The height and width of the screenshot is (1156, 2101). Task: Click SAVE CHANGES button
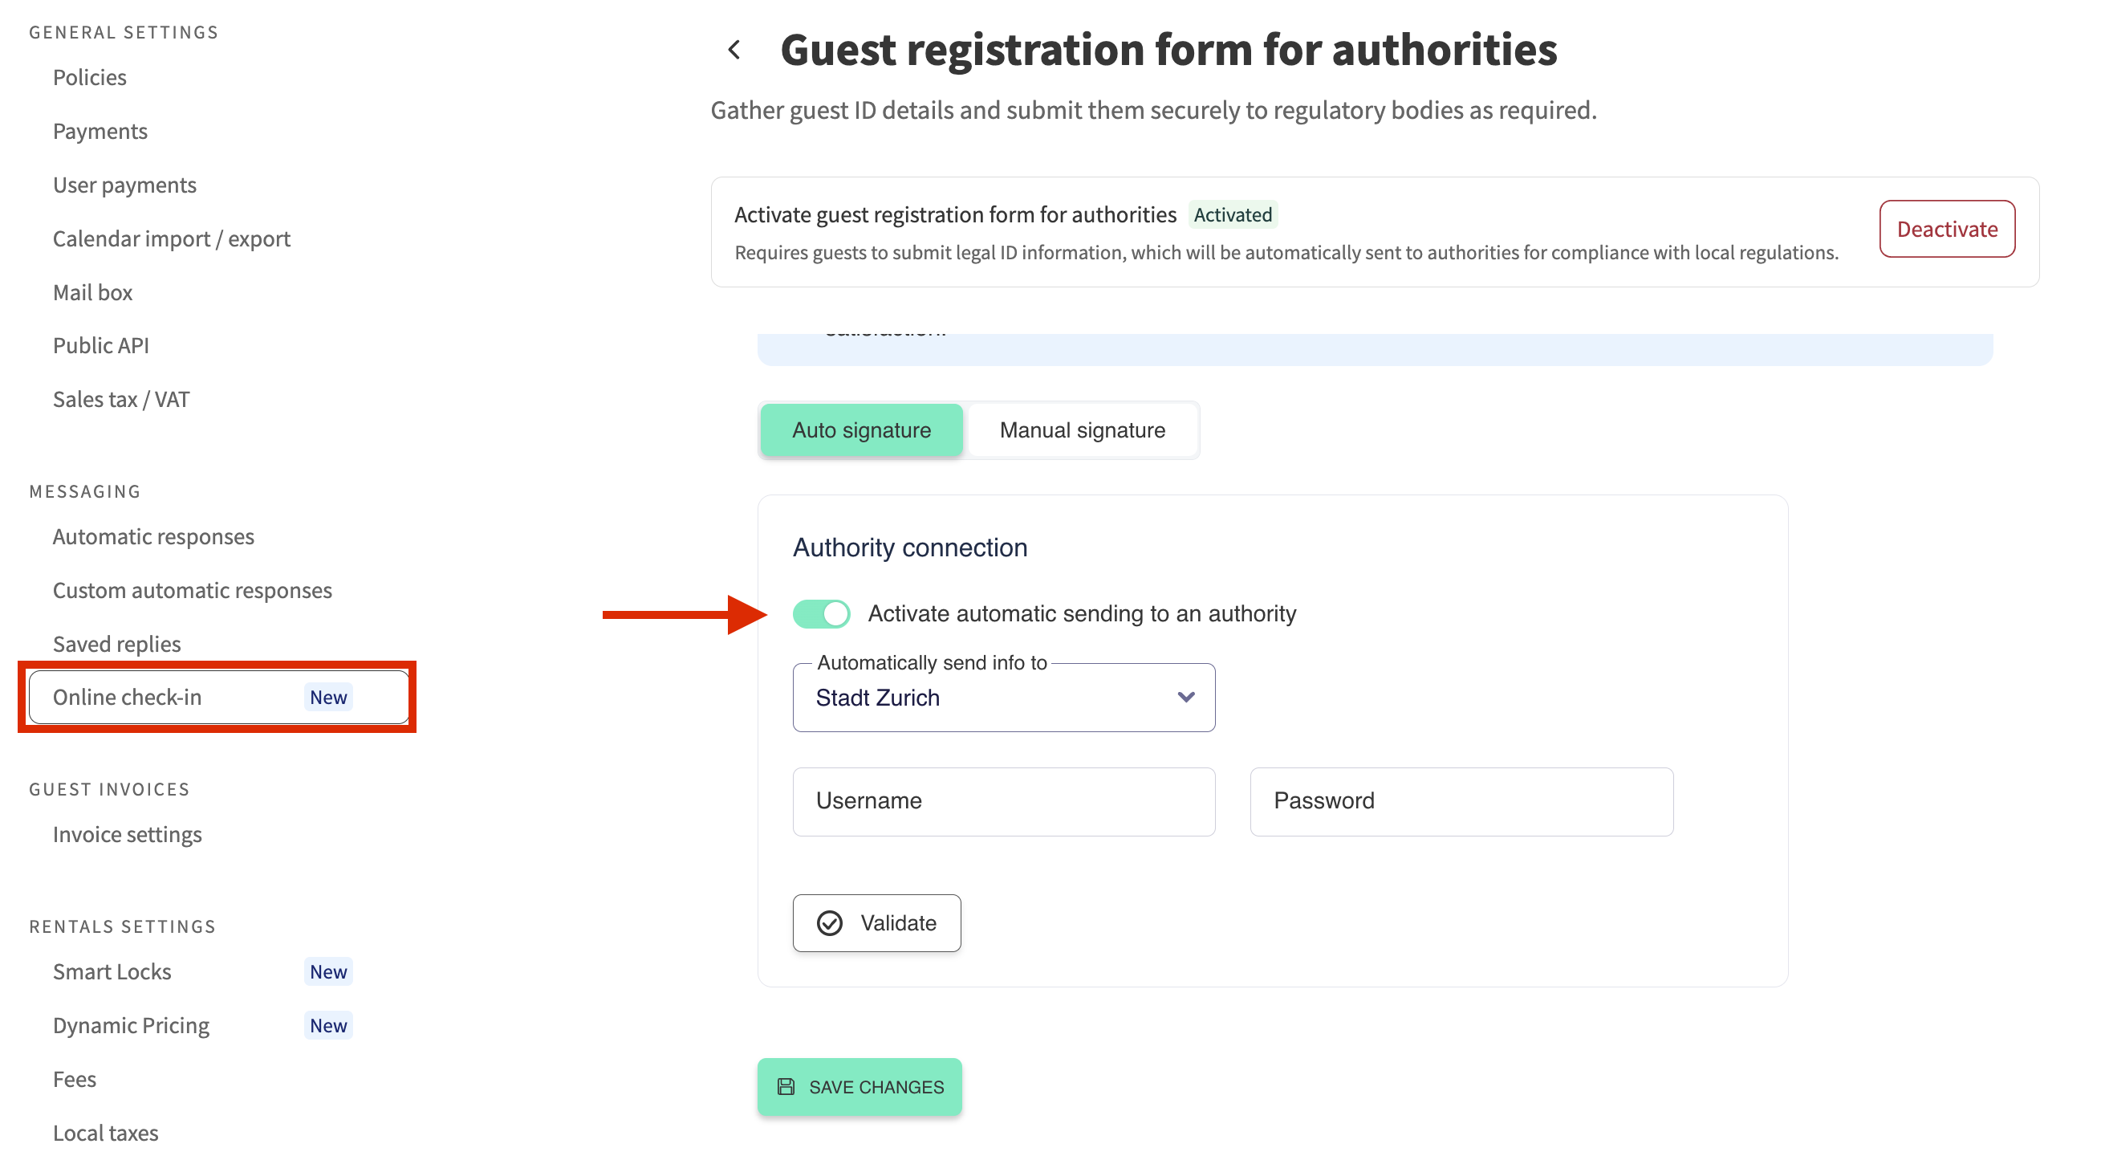click(859, 1087)
